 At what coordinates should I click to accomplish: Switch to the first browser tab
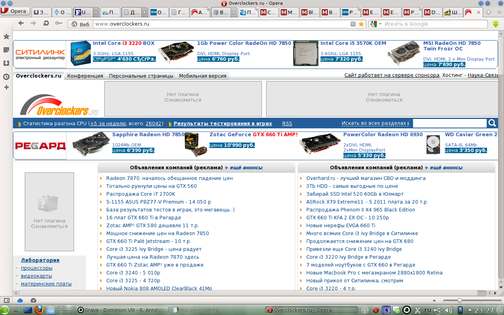pyautogui.click(x=41, y=12)
